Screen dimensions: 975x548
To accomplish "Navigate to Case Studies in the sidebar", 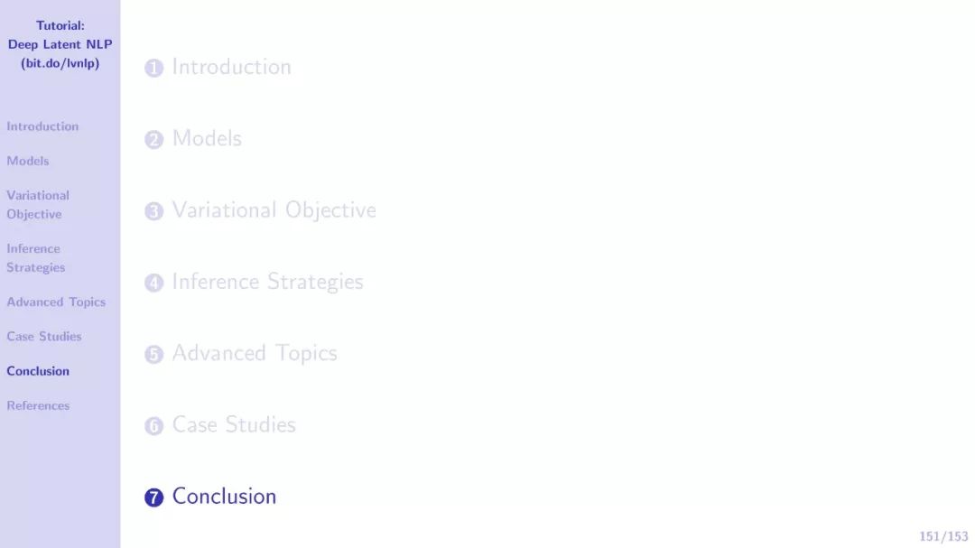I will click(x=44, y=337).
